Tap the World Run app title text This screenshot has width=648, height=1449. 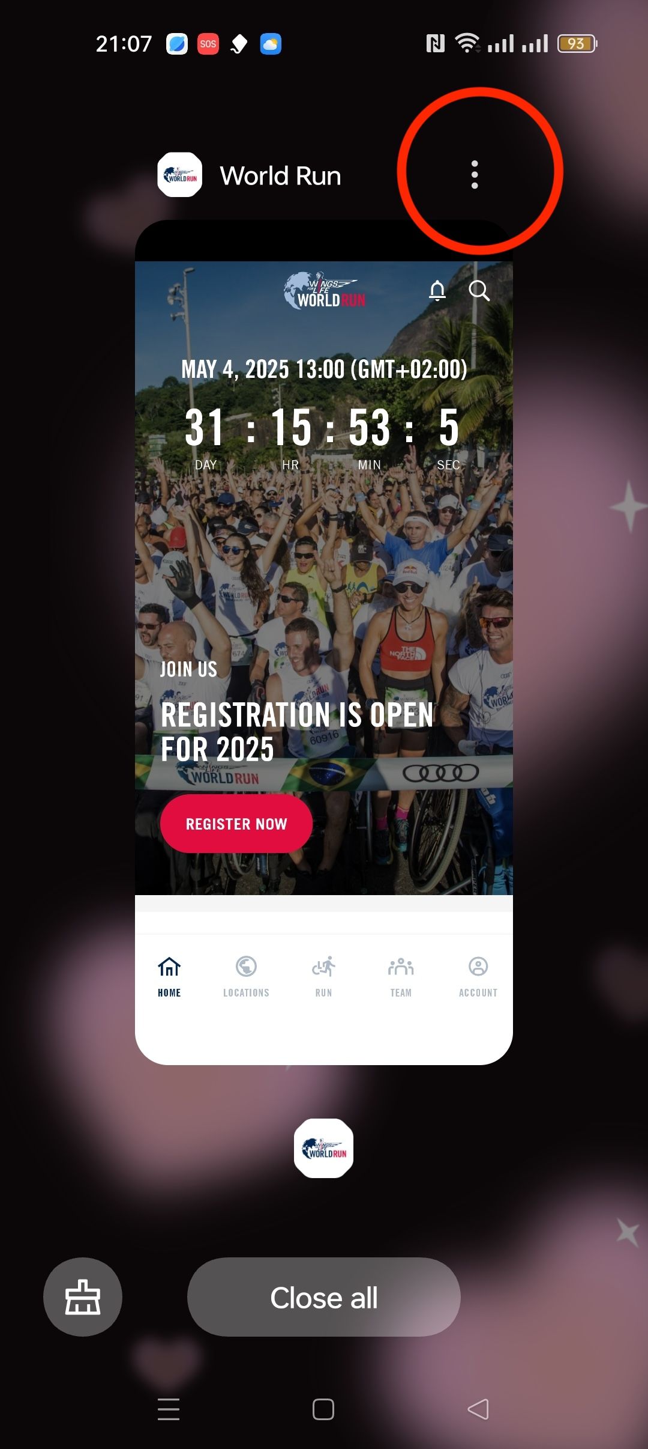point(280,176)
